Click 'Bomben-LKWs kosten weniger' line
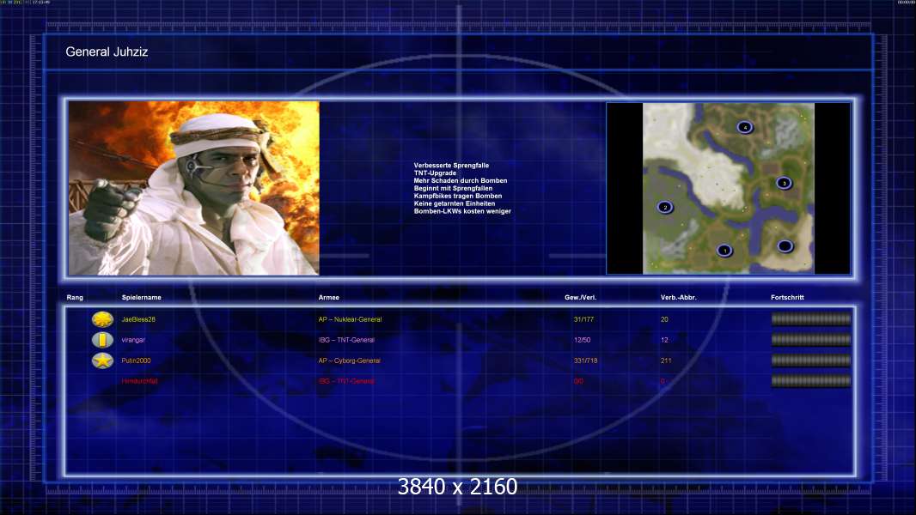 point(462,211)
